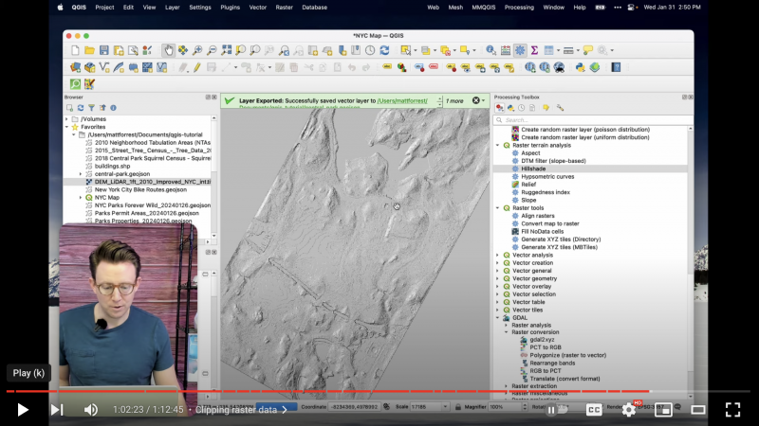Open the Plugins menu

[230, 7]
